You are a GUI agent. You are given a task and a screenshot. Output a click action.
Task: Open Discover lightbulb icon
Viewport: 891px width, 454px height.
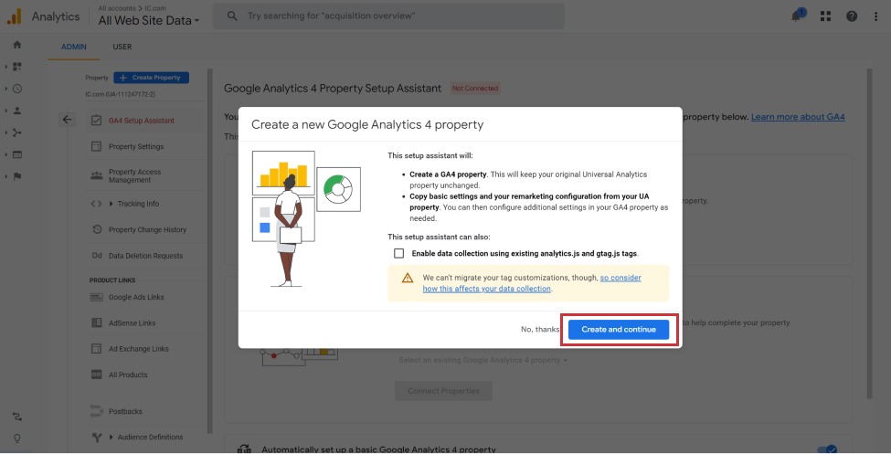coord(17,438)
